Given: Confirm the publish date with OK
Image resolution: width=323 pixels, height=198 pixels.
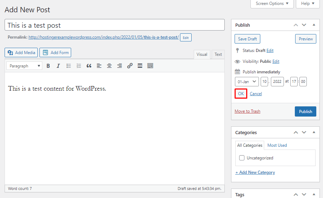Looking at the screenshot, I should 241,94.
